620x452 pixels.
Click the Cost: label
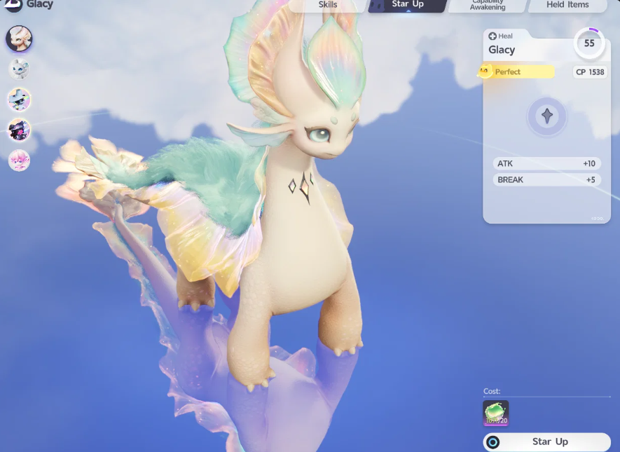coord(492,391)
